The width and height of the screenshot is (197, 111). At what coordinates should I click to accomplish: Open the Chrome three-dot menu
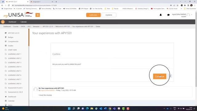[195, 6]
